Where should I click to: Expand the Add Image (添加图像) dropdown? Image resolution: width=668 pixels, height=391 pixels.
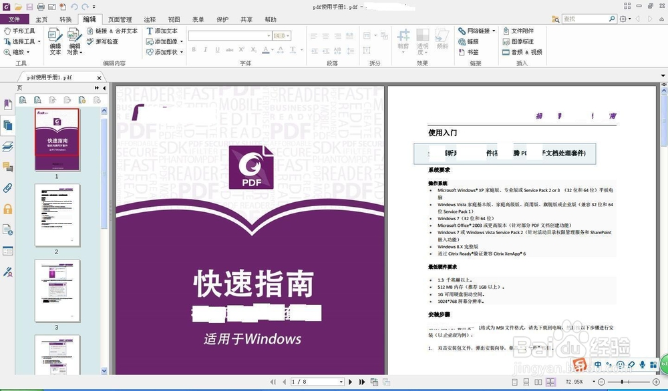182,41
